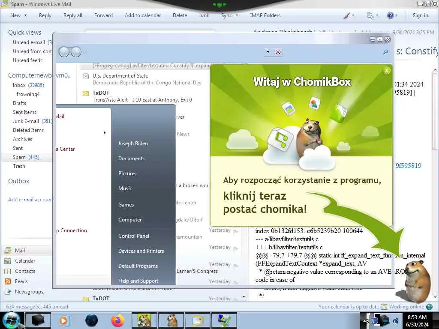
Task: Open Devices and Printers from Start menu
Action: (x=141, y=251)
